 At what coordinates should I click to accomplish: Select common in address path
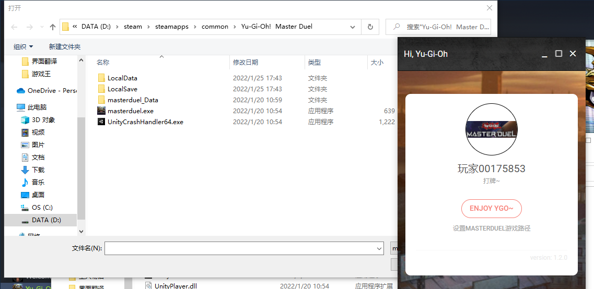pyautogui.click(x=215, y=27)
